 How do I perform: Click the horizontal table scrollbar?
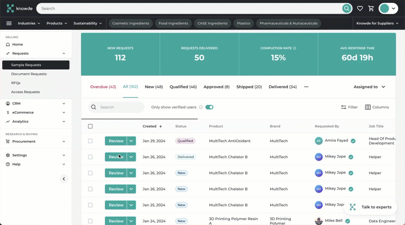coord(139,119)
